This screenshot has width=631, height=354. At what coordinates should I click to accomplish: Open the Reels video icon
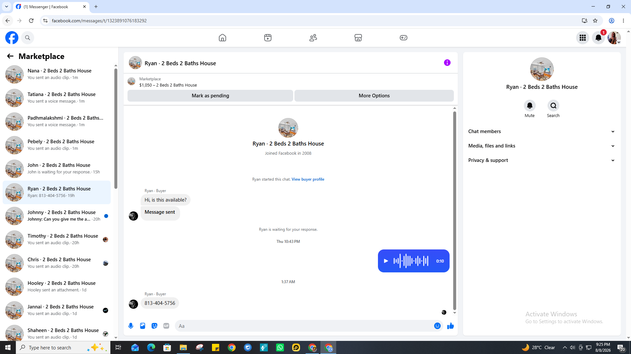[268, 38]
